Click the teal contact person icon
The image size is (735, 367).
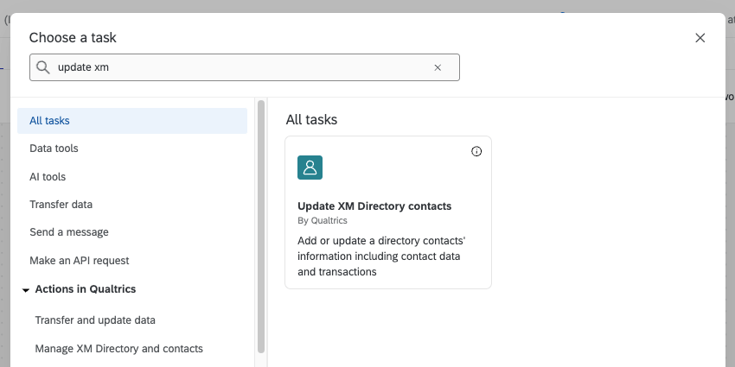(310, 168)
